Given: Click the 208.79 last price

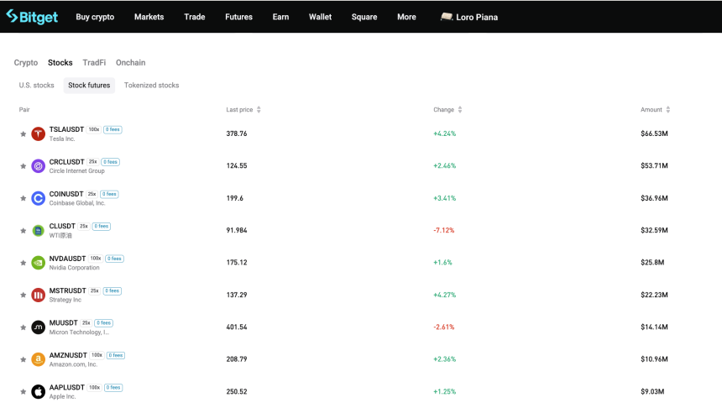Looking at the screenshot, I should [237, 359].
